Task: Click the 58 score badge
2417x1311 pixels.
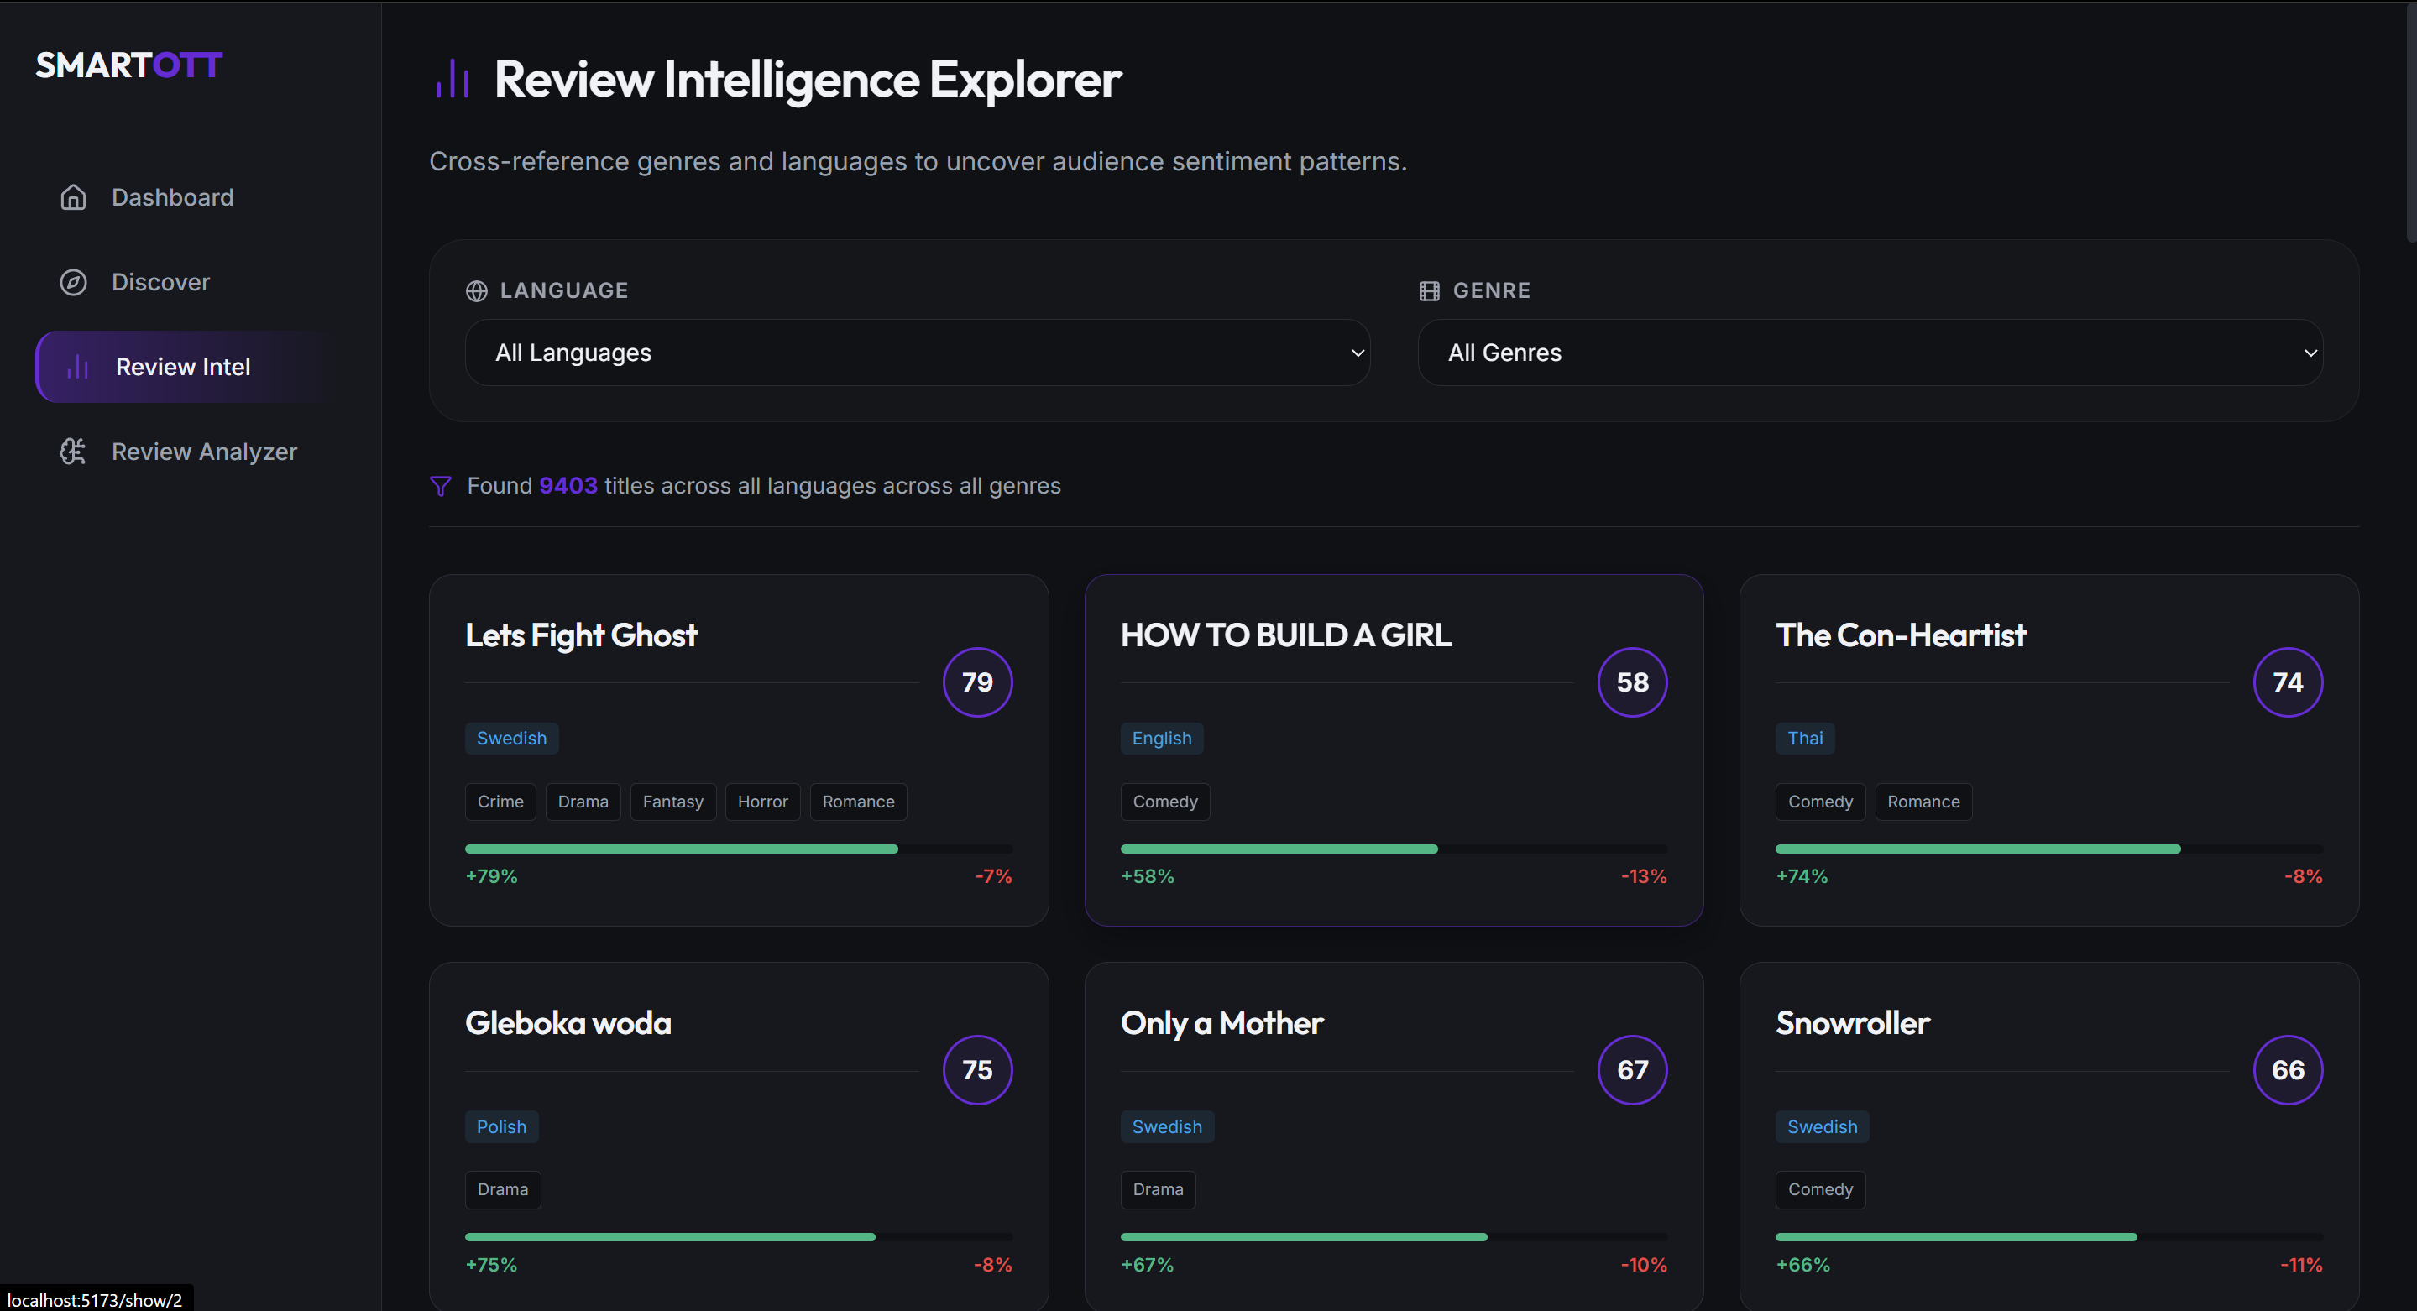Action: (x=1632, y=682)
